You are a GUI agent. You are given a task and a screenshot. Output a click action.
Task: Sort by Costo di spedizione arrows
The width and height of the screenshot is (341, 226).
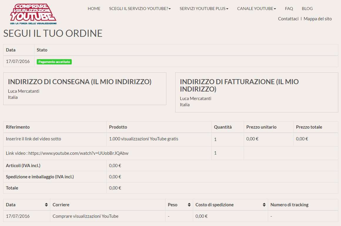pyautogui.click(x=264, y=205)
